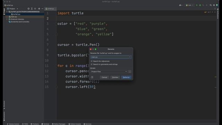The height and width of the screenshot is (125, 222).
Task: Click the JetBrains Toolbox icon at top right
Action: point(217,5)
